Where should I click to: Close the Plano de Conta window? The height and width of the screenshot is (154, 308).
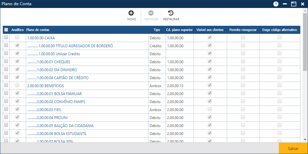pyautogui.click(x=302, y=4)
